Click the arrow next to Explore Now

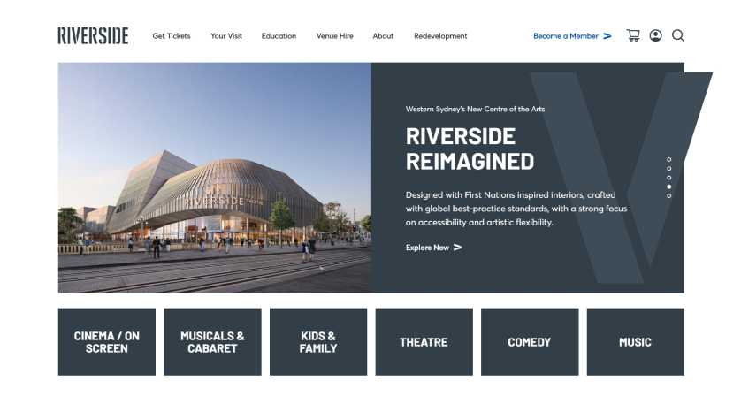tap(457, 247)
